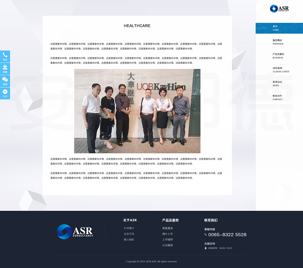Visit the 核心团队 footer link

pyautogui.click(x=129, y=240)
